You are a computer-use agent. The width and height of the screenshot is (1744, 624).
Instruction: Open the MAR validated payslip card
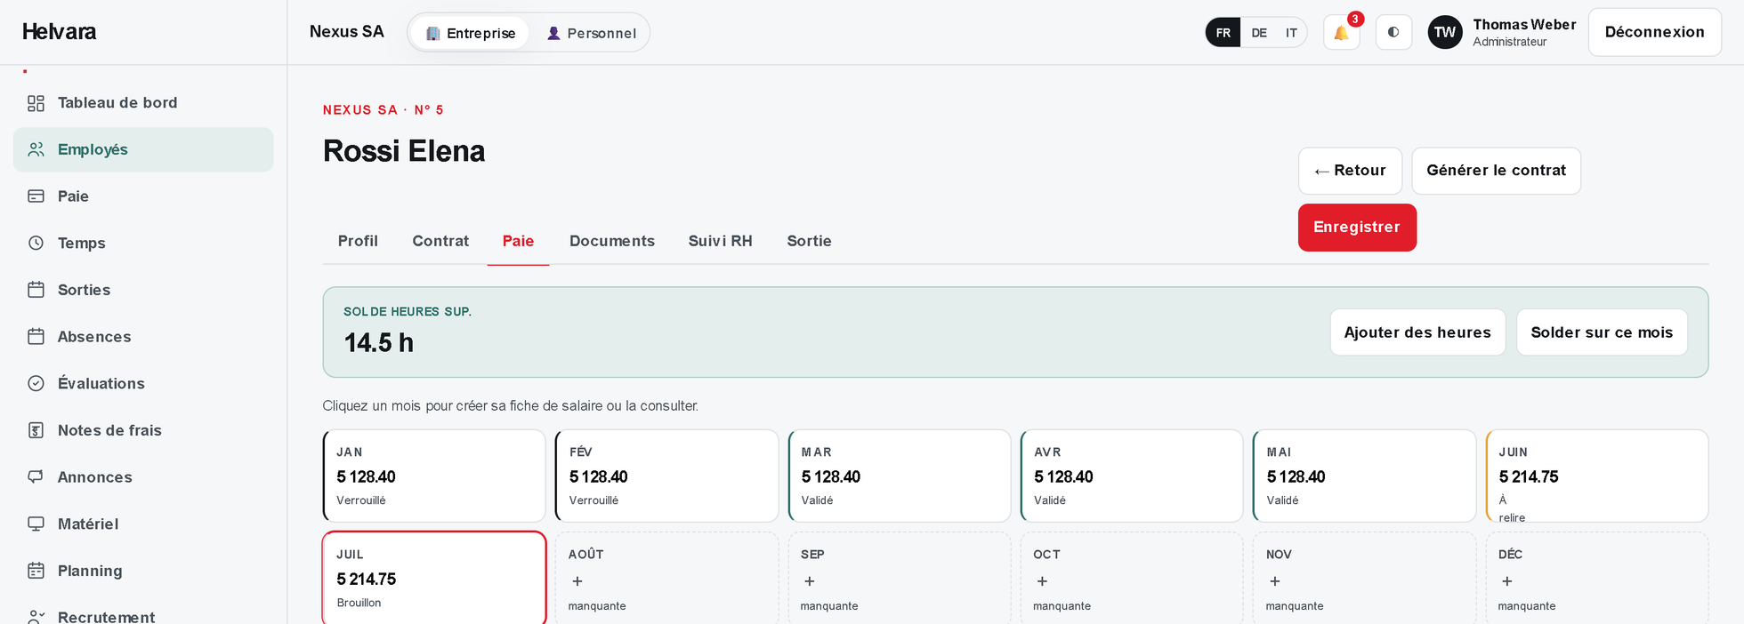point(900,476)
